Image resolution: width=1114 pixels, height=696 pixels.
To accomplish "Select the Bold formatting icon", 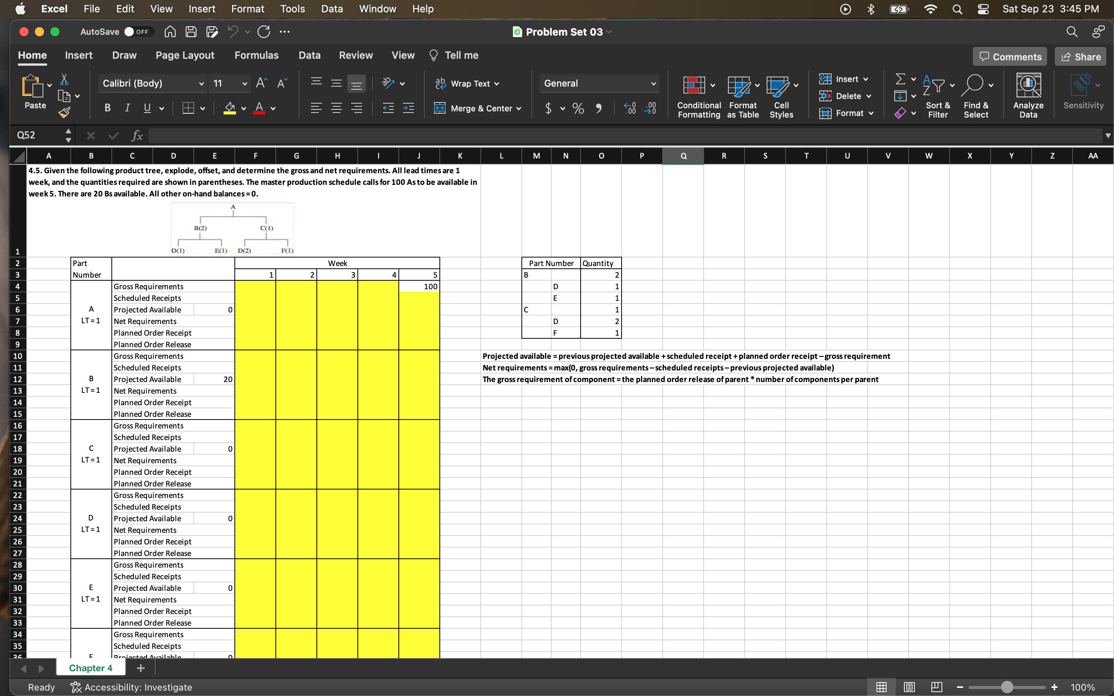I will click(x=107, y=108).
